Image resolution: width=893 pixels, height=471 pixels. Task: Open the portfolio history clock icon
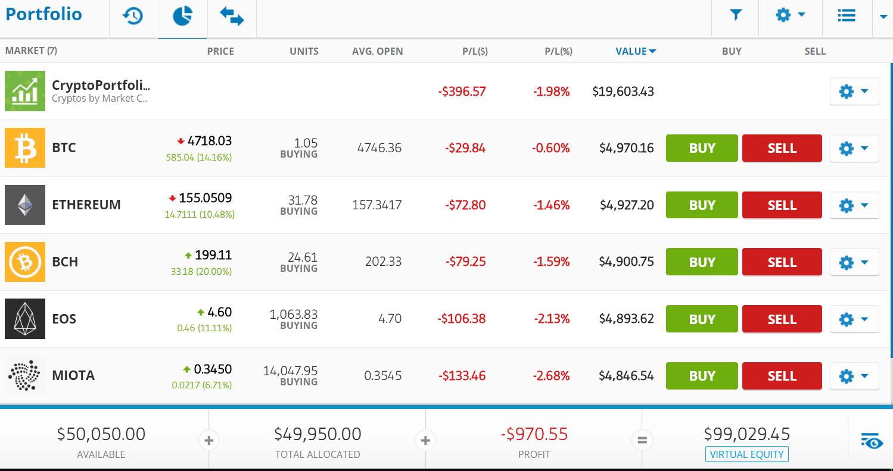133,16
